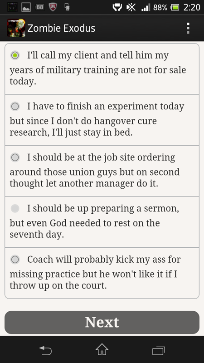Select the finish an experiment radio button

[x=15, y=107]
